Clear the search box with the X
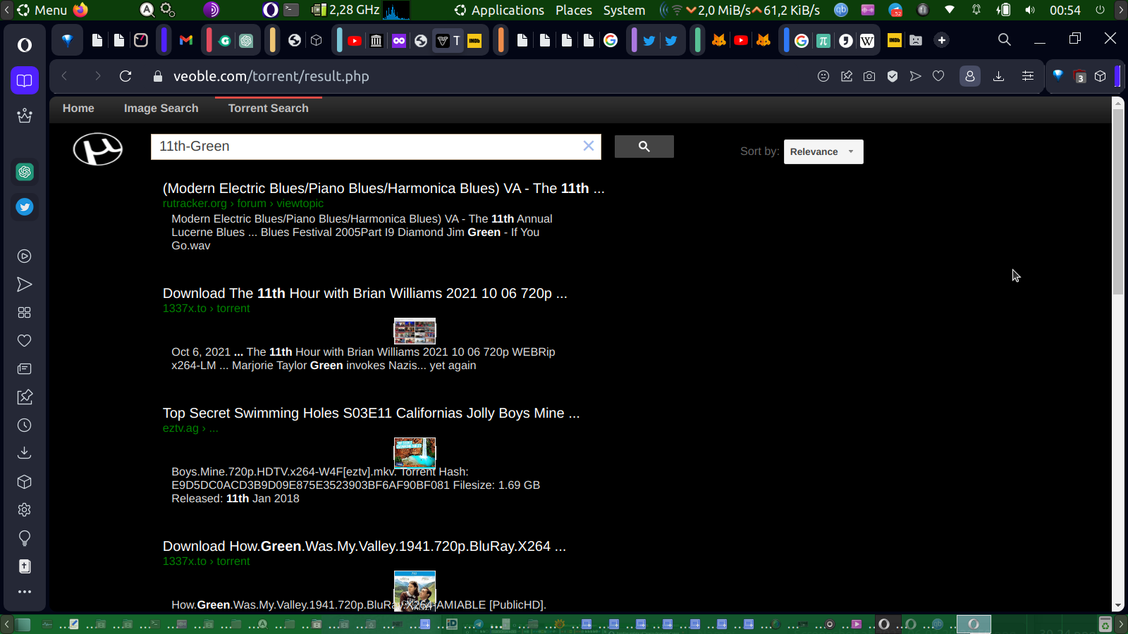Viewport: 1128px width, 634px height. pyautogui.click(x=589, y=146)
